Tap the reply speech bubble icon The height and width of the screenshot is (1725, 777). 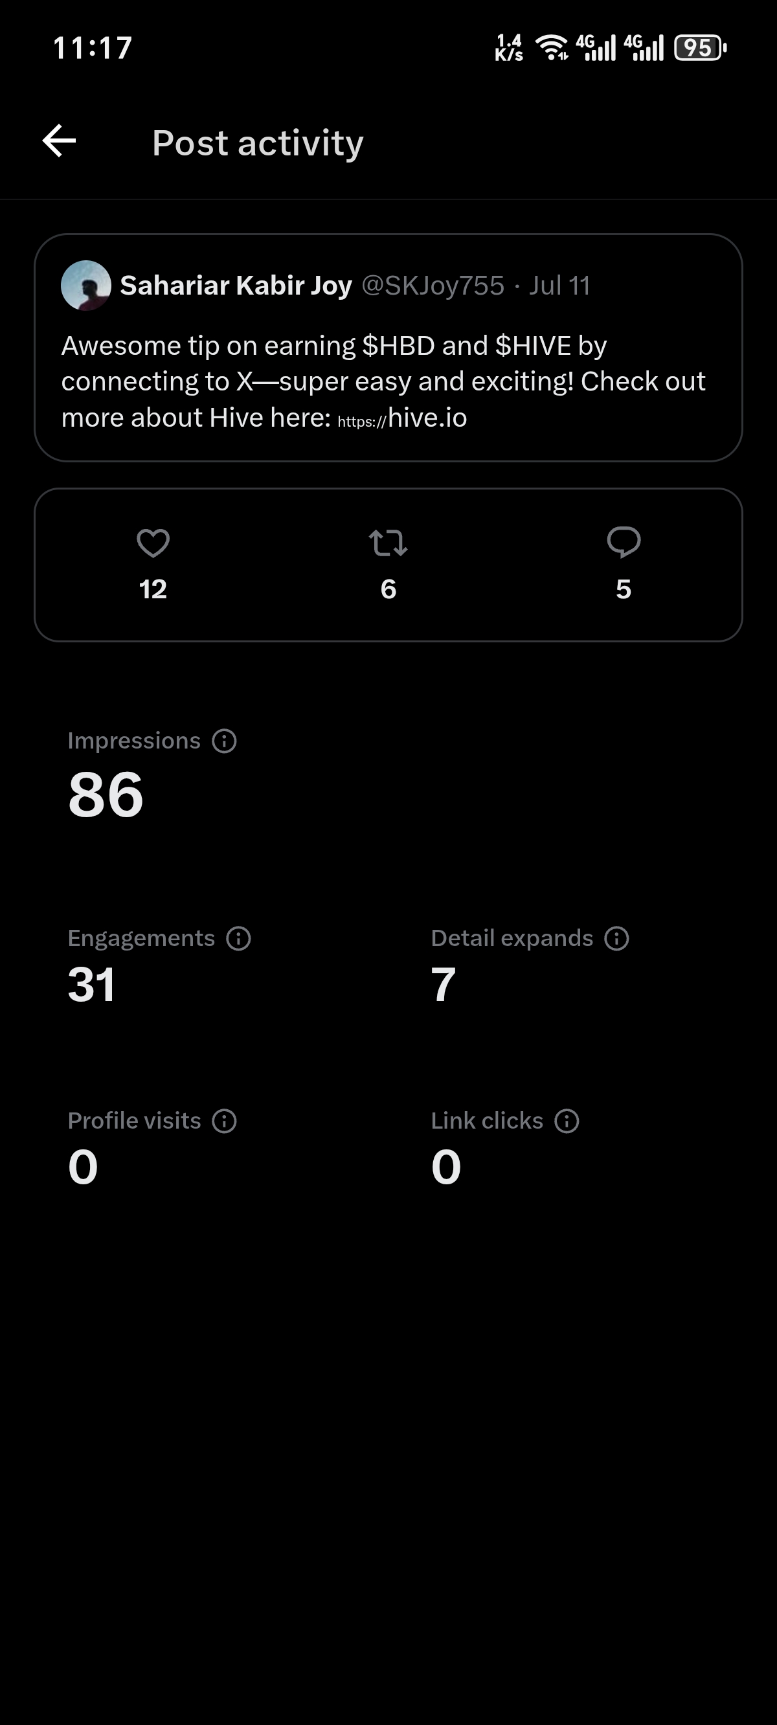(x=624, y=543)
